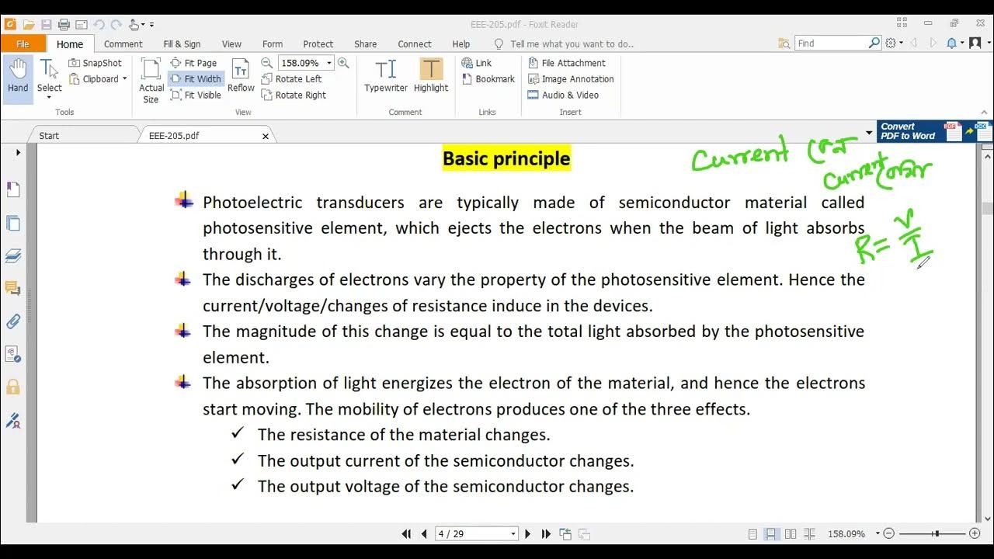Open search settings gear dropdown
Screen dimensions: 994x559
(x=893, y=43)
